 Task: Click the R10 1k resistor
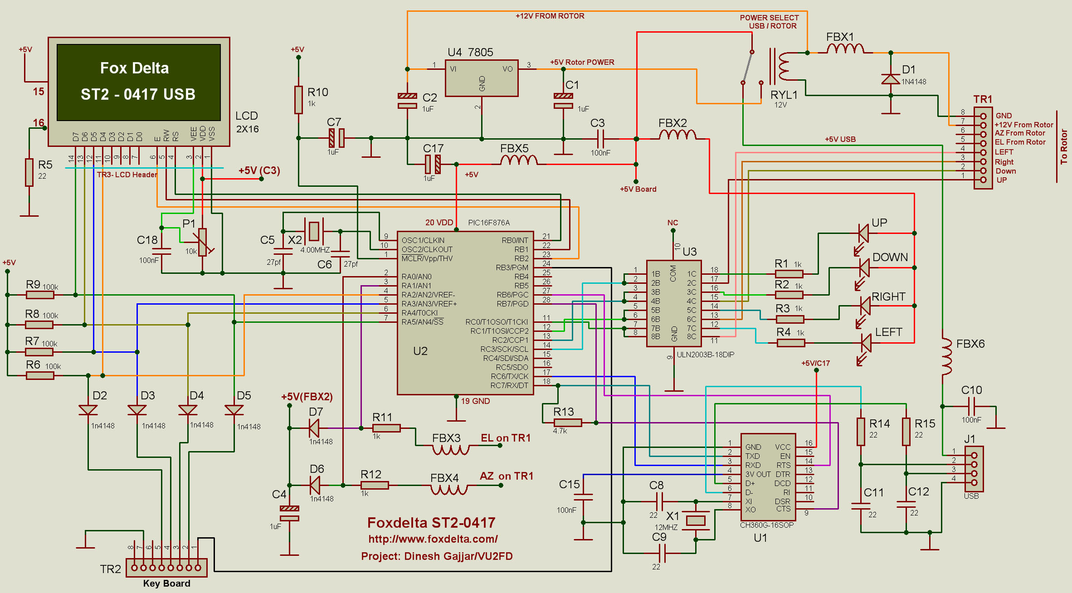(298, 100)
